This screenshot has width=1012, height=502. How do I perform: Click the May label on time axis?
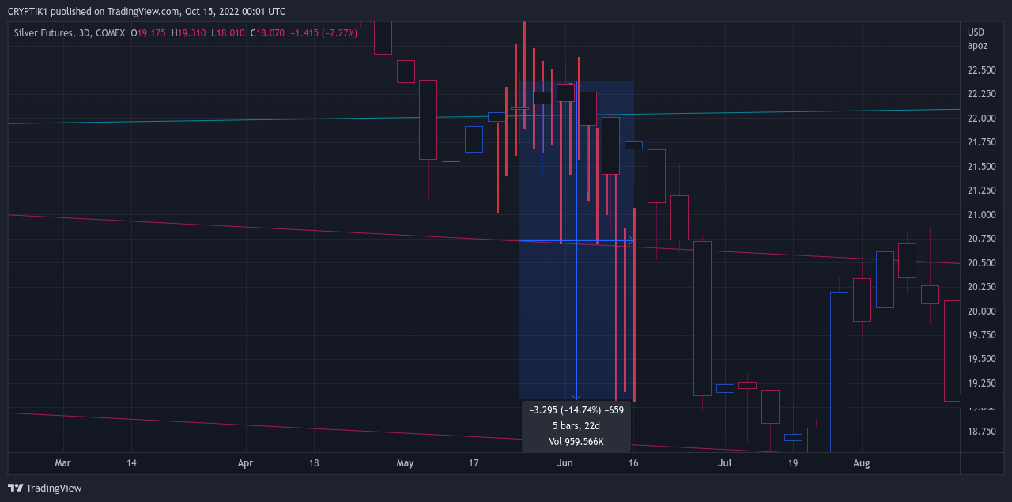pyautogui.click(x=406, y=463)
